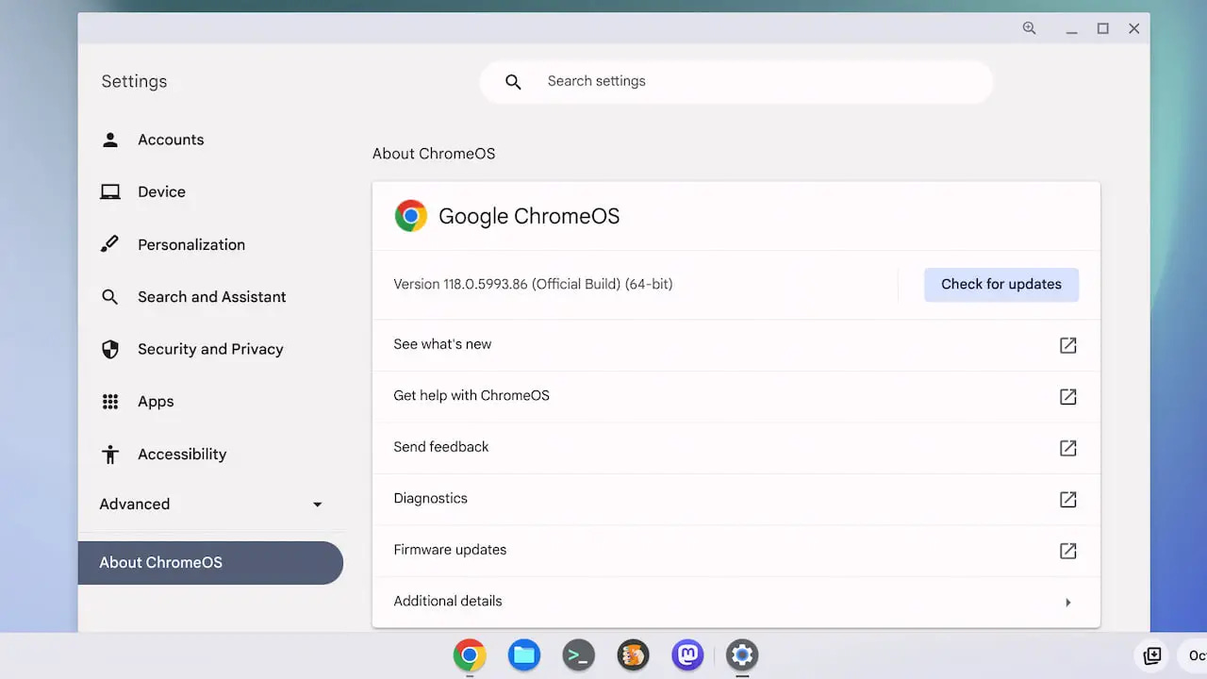1207x679 pixels.
Task: Click the Accessibility figure icon
Action: [x=110, y=455]
